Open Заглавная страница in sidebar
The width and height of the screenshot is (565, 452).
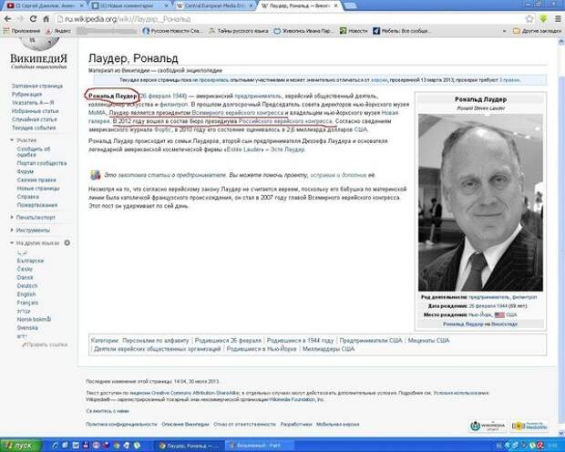37,86
